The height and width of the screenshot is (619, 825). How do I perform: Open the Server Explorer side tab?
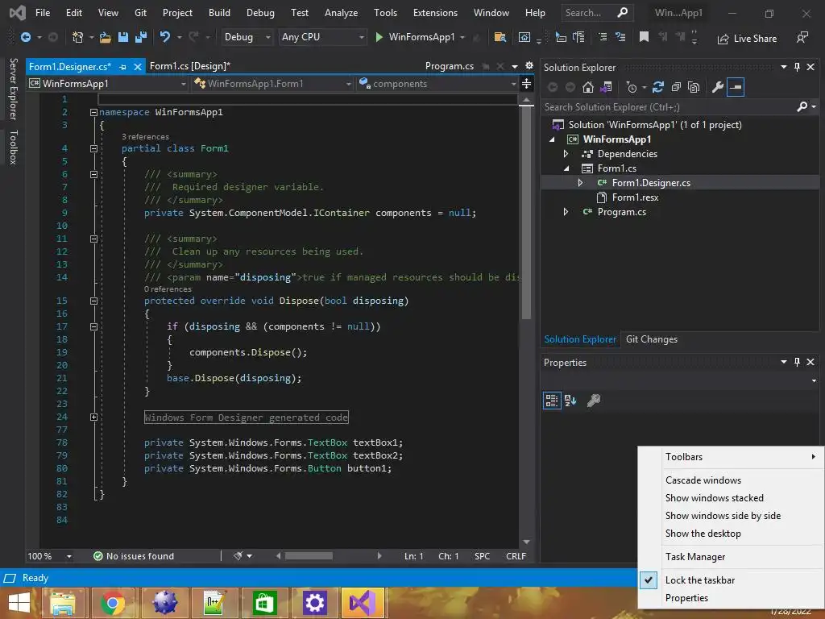click(13, 89)
